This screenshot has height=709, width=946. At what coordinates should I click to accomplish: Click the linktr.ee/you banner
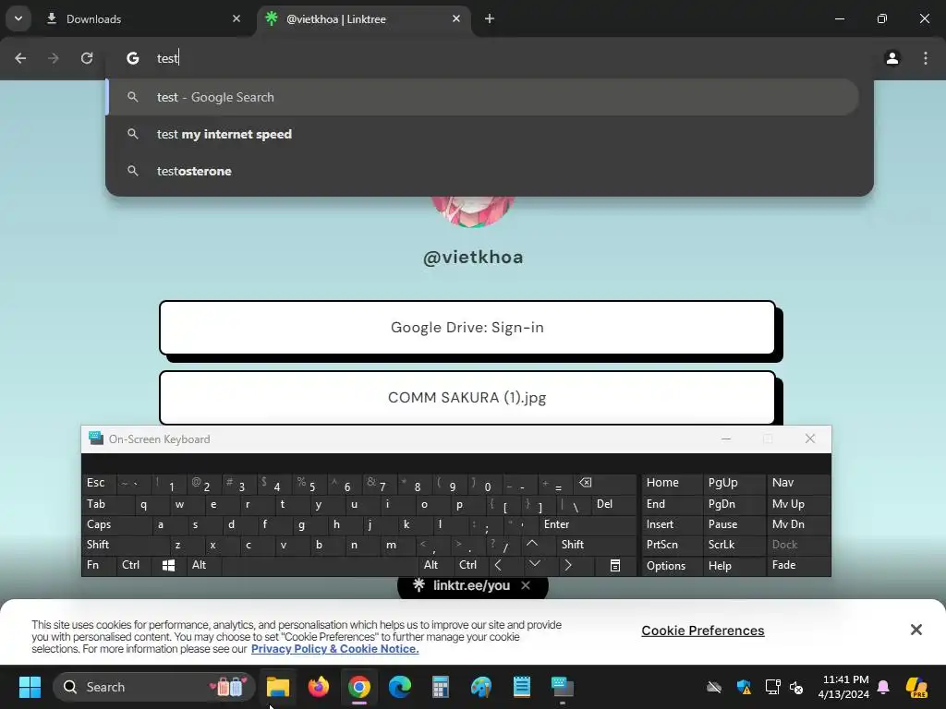coord(471,585)
